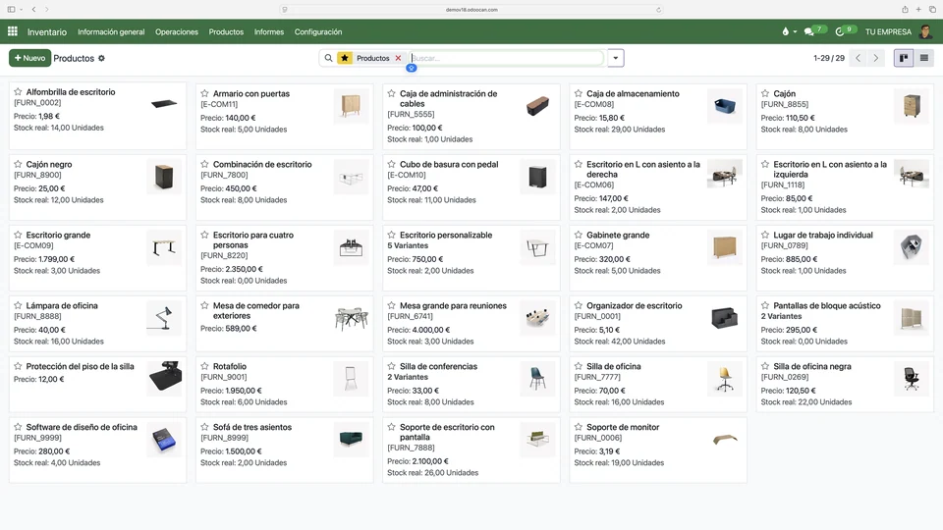Viewport: 943px width, 530px height.
Task: Switch to list view
Action: (924, 58)
